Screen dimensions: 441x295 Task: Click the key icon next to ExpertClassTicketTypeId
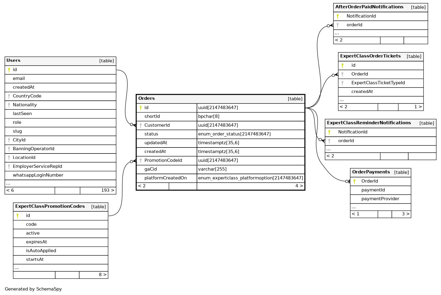pyautogui.click(x=342, y=83)
